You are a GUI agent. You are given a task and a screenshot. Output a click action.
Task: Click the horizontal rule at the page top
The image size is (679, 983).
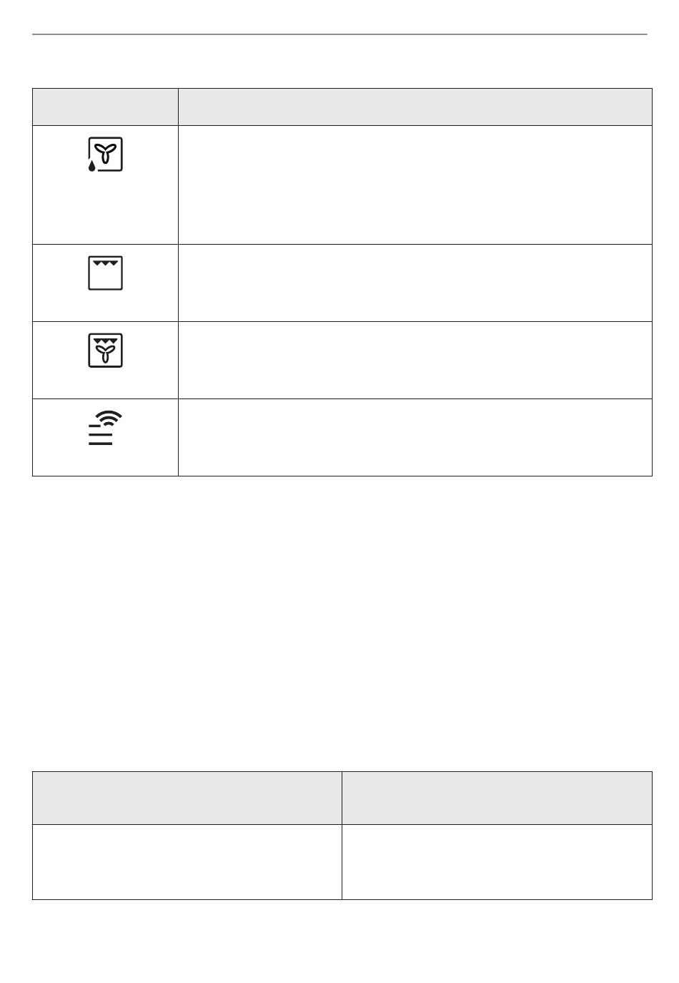point(339,34)
